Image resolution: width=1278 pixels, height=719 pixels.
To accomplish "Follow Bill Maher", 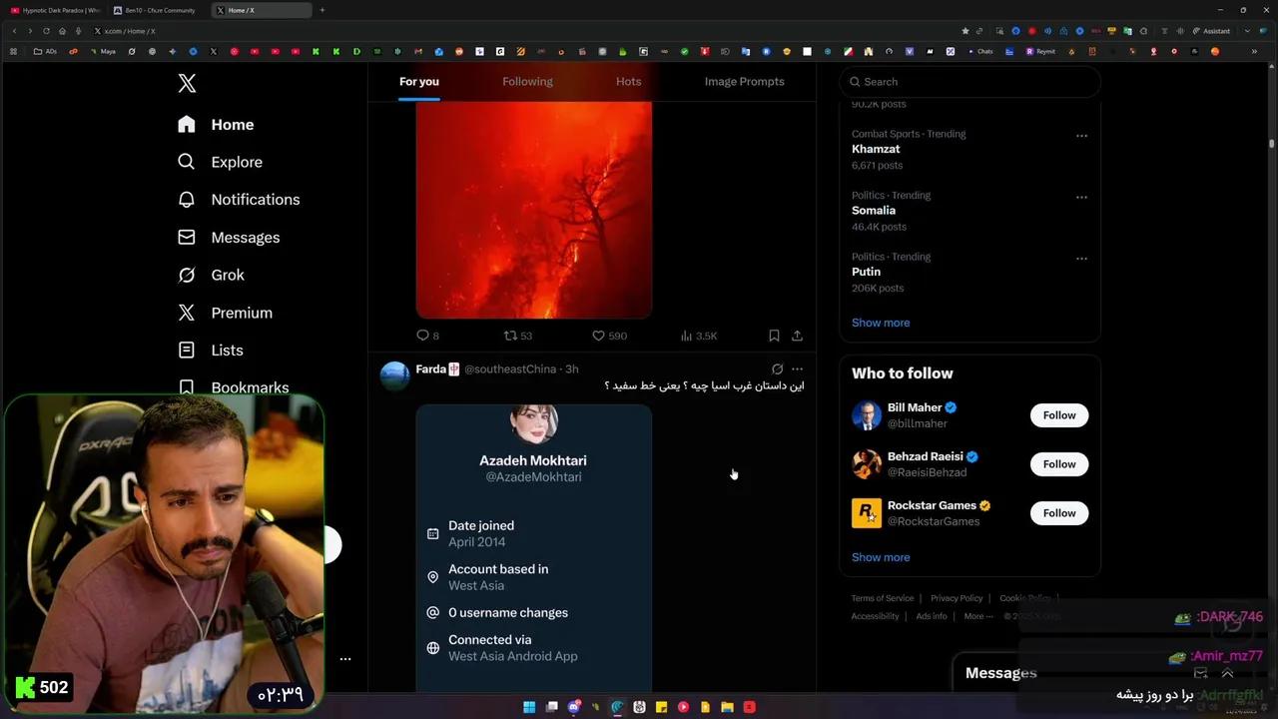I will click(x=1058, y=414).
